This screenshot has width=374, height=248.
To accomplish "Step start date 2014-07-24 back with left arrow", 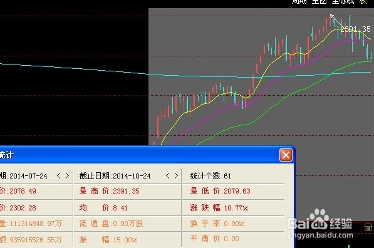I will (59, 176).
